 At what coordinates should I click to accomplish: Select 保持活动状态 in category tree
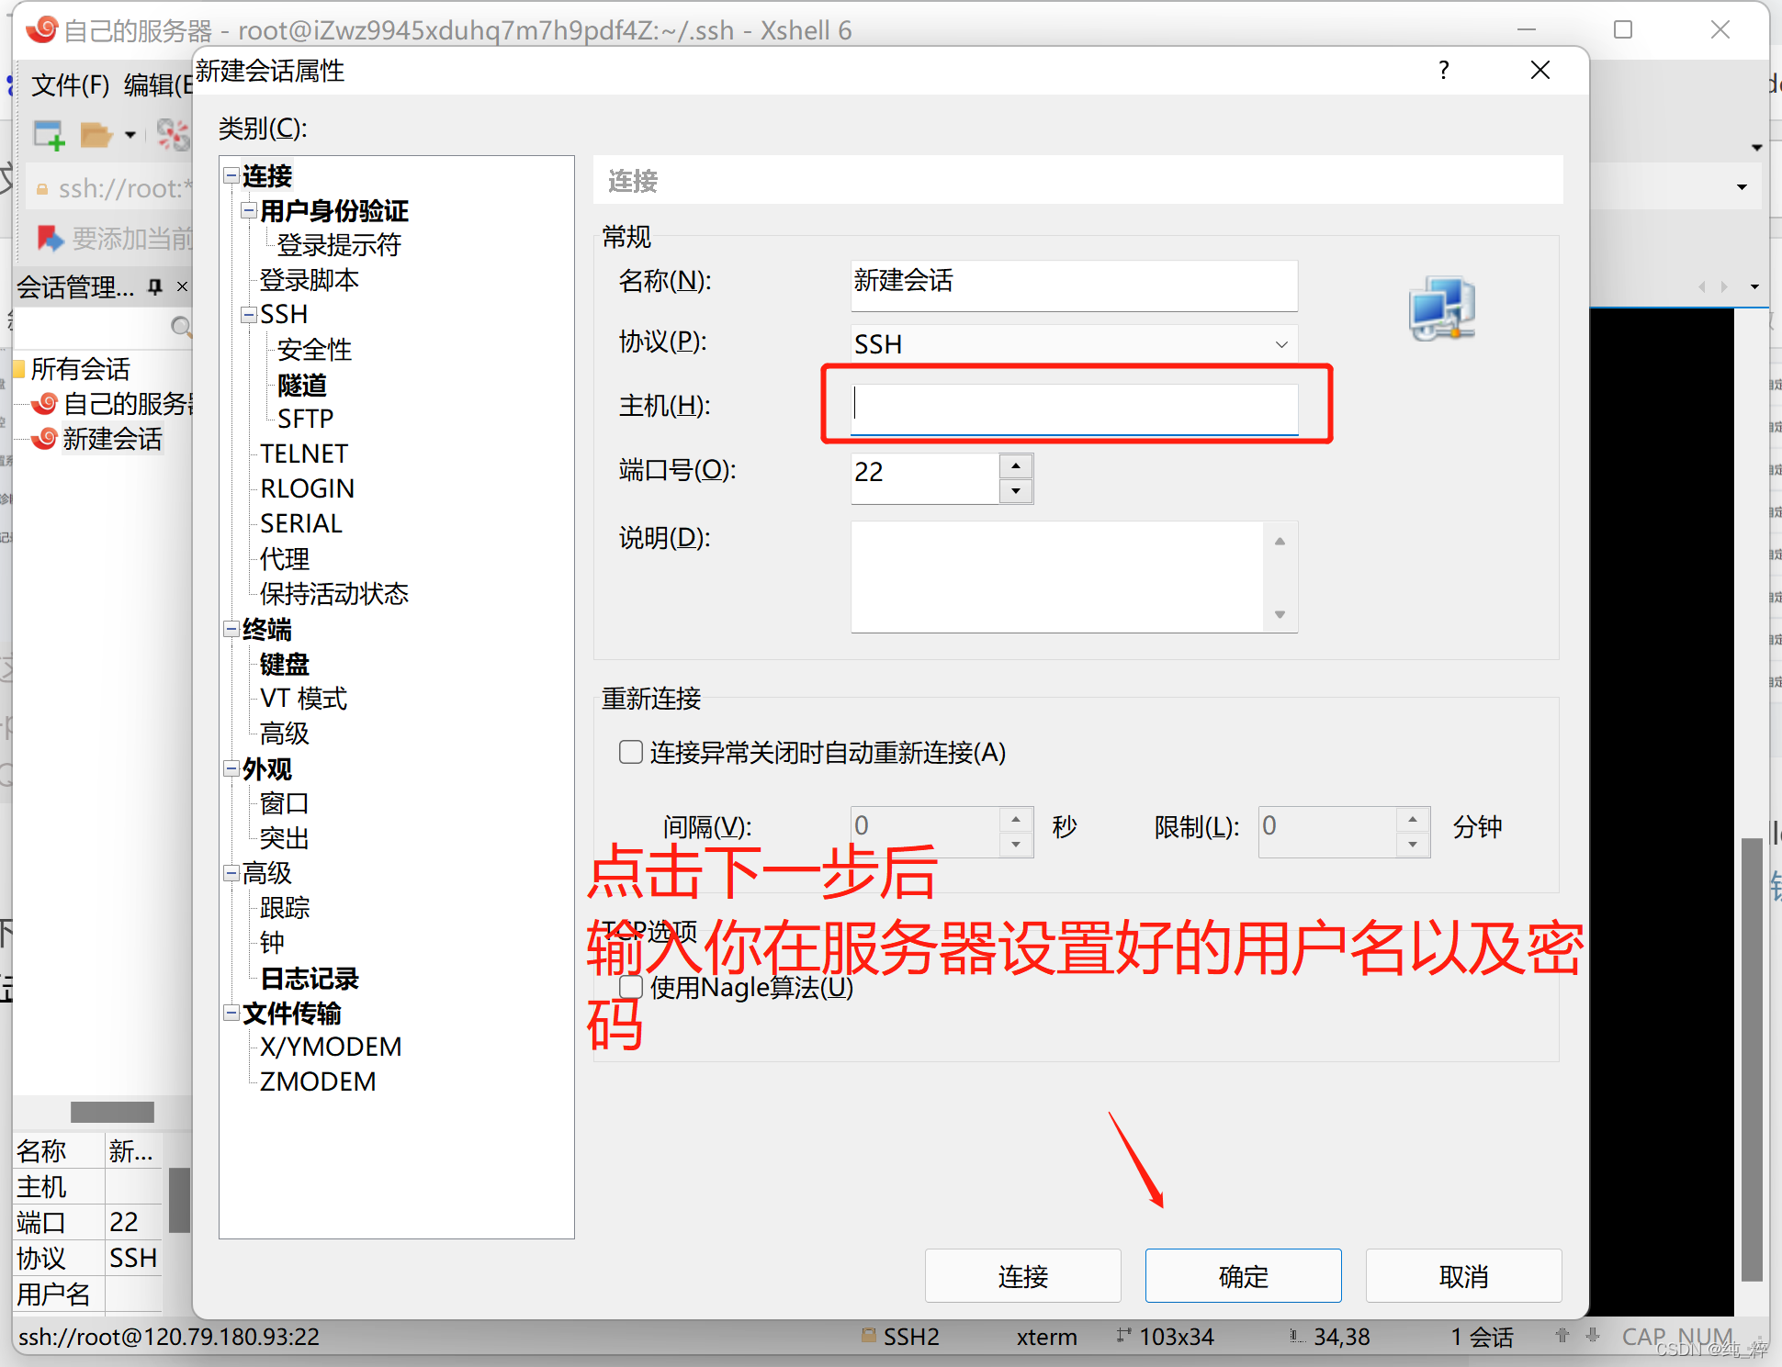click(334, 593)
